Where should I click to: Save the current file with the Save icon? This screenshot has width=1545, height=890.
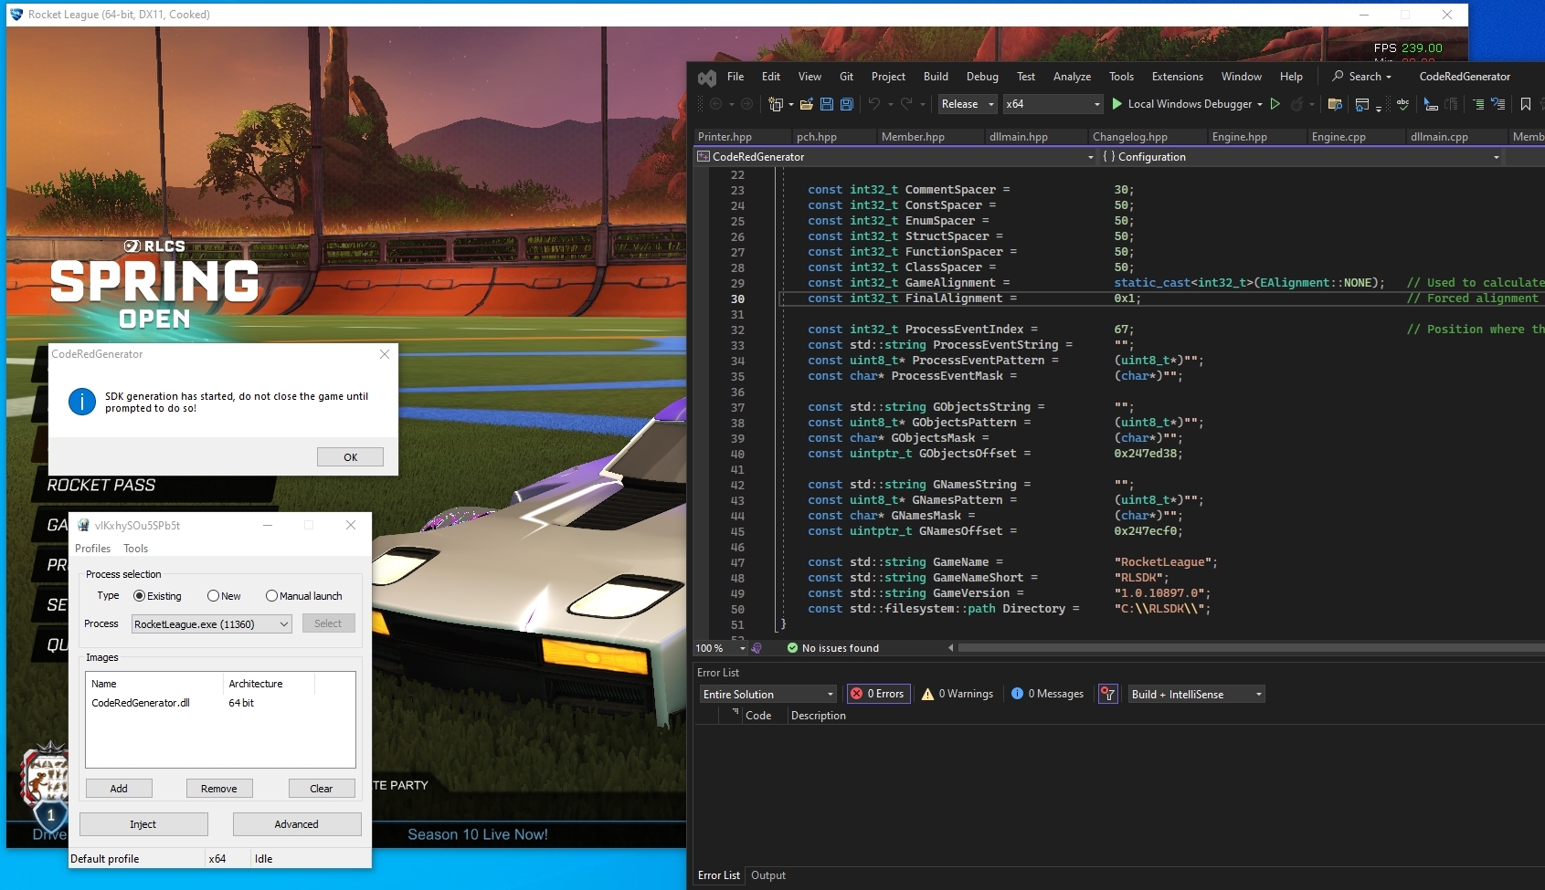tap(827, 104)
